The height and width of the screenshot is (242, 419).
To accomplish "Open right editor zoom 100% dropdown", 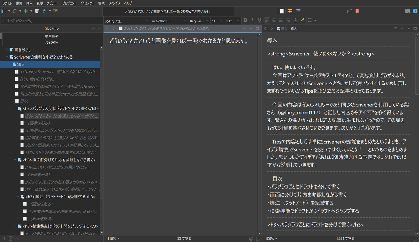I will [x=271, y=239].
